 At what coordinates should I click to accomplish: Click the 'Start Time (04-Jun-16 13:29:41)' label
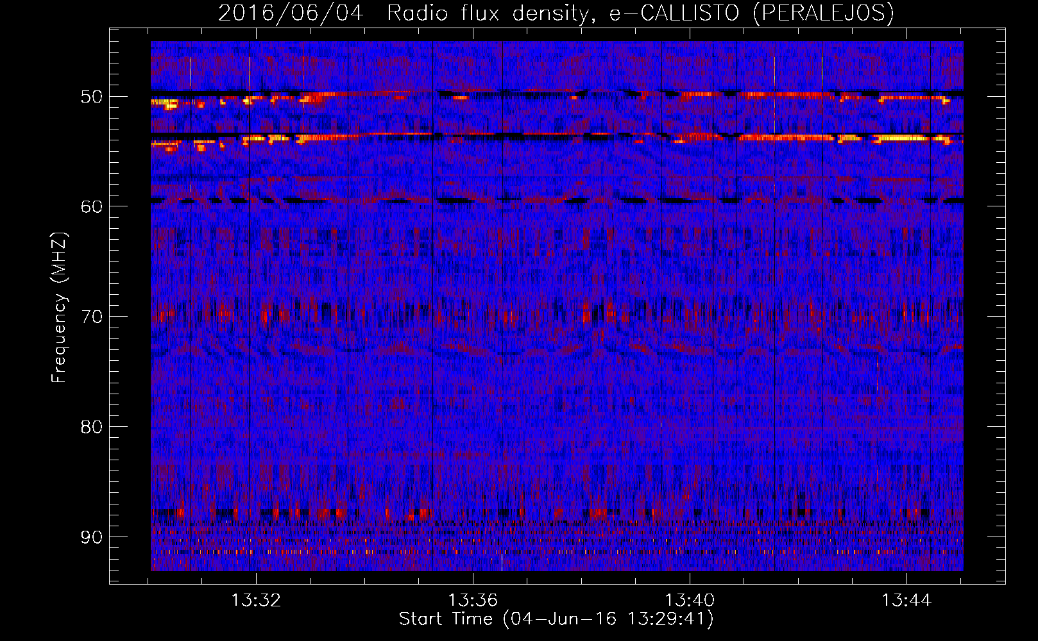click(556, 619)
